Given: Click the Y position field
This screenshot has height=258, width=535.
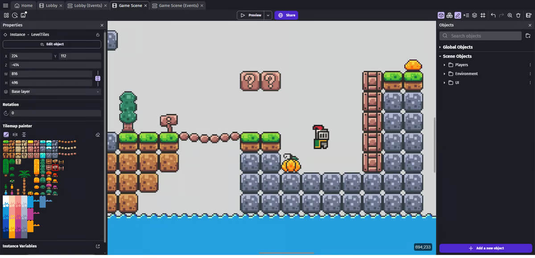Looking at the screenshot, I should click(80, 56).
